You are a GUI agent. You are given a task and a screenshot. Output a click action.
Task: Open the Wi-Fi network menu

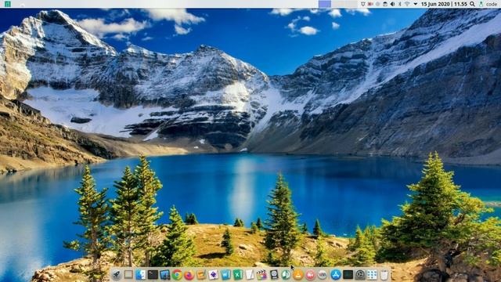(x=407, y=4)
